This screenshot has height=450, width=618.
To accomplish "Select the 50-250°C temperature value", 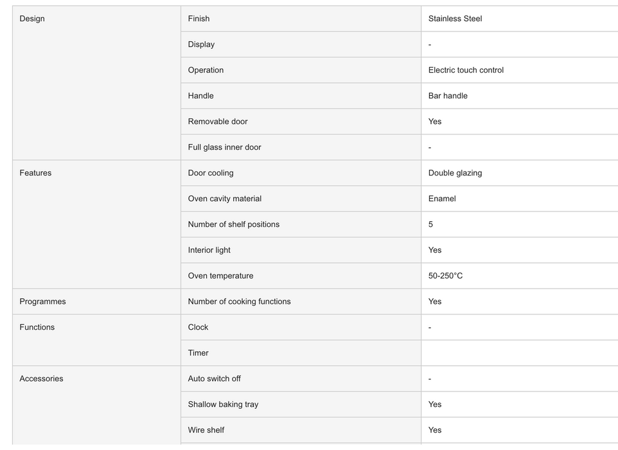I will click(445, 276).
